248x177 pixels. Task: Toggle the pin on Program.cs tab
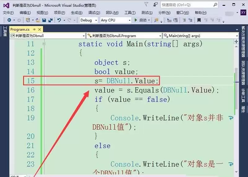point(34,29)
